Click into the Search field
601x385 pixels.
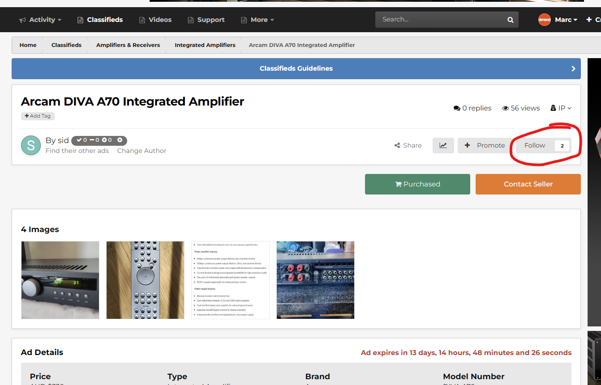coord(439,20)
